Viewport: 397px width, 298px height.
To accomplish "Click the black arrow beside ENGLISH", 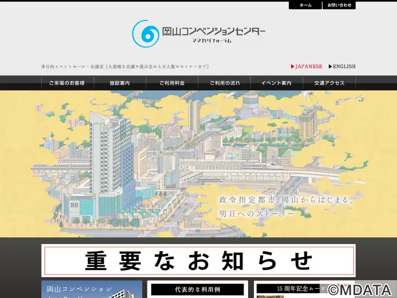I will tap(330, 67).
